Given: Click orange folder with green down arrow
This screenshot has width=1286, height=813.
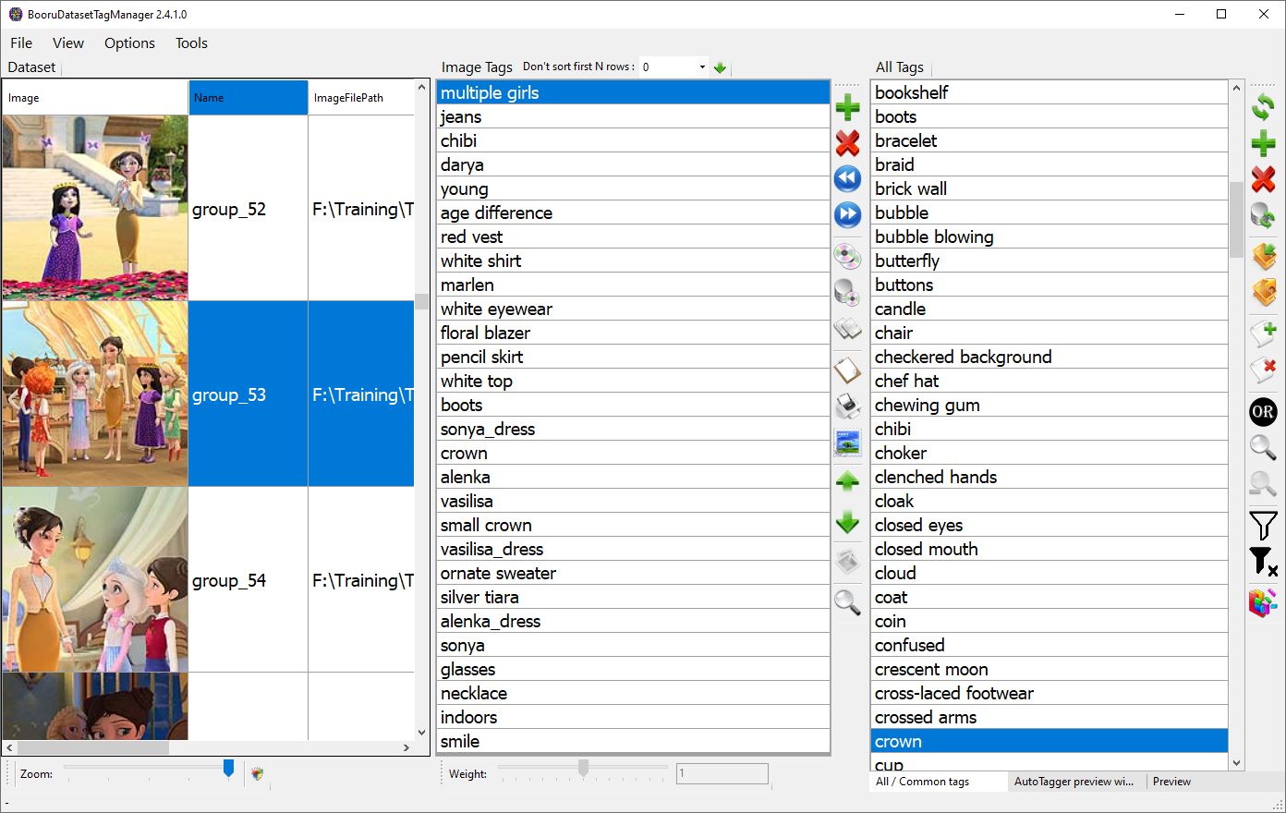Looking at the screenshot, I should tap(1263, 255).
